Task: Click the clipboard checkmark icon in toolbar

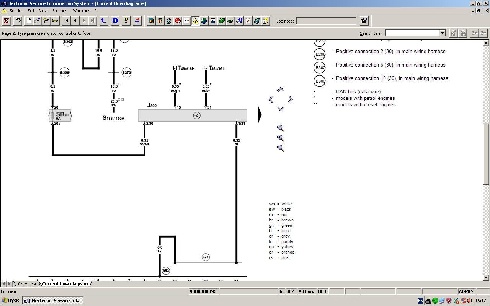Action: pyautogui.click(x=248, y=21)
